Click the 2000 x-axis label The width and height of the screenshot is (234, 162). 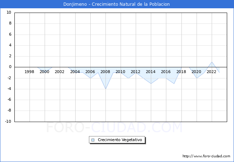(x=45, y=72)
